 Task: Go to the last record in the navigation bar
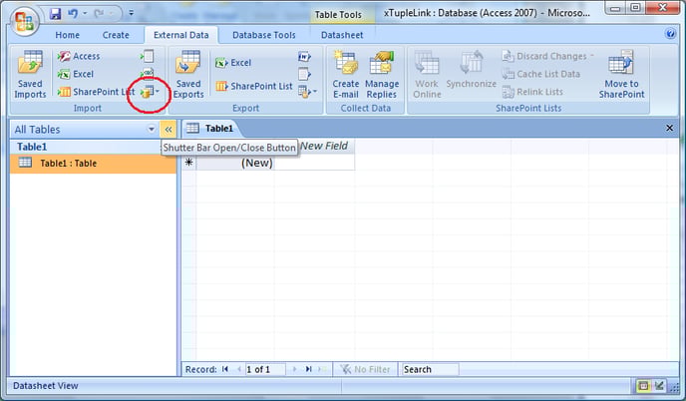pos(308,369)
